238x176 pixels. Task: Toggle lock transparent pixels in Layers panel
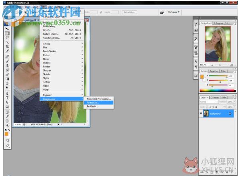click(207, 107)
